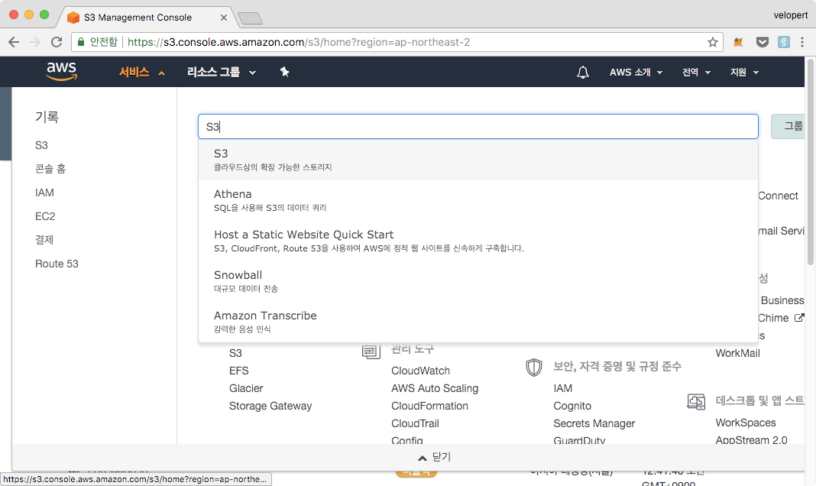Open AppStream 2.0 service
816x486 pixels.
tap(751, 440)
